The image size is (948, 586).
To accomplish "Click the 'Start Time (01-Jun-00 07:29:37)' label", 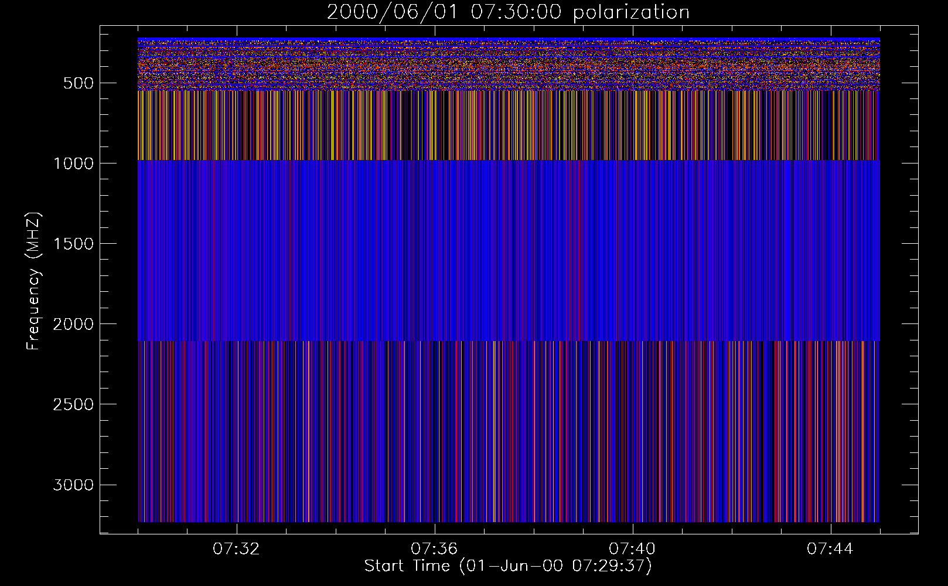I will [x=508, y=566].
